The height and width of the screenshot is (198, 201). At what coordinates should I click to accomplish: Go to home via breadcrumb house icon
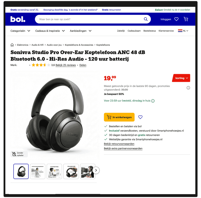(12, 45)
